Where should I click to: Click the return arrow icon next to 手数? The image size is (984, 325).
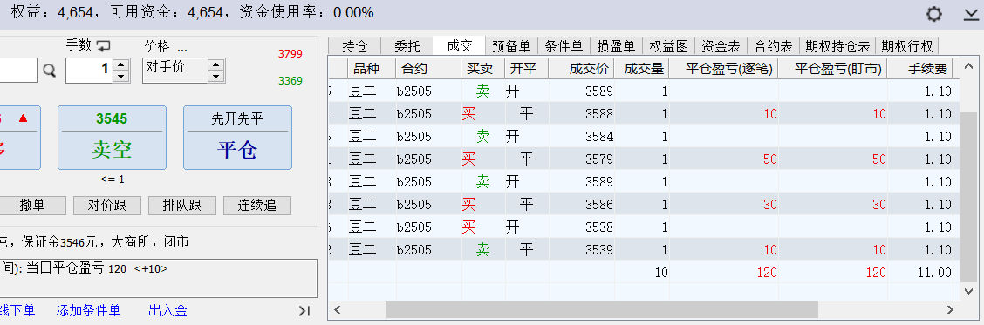pyautogui.click(x=104, y=45)
